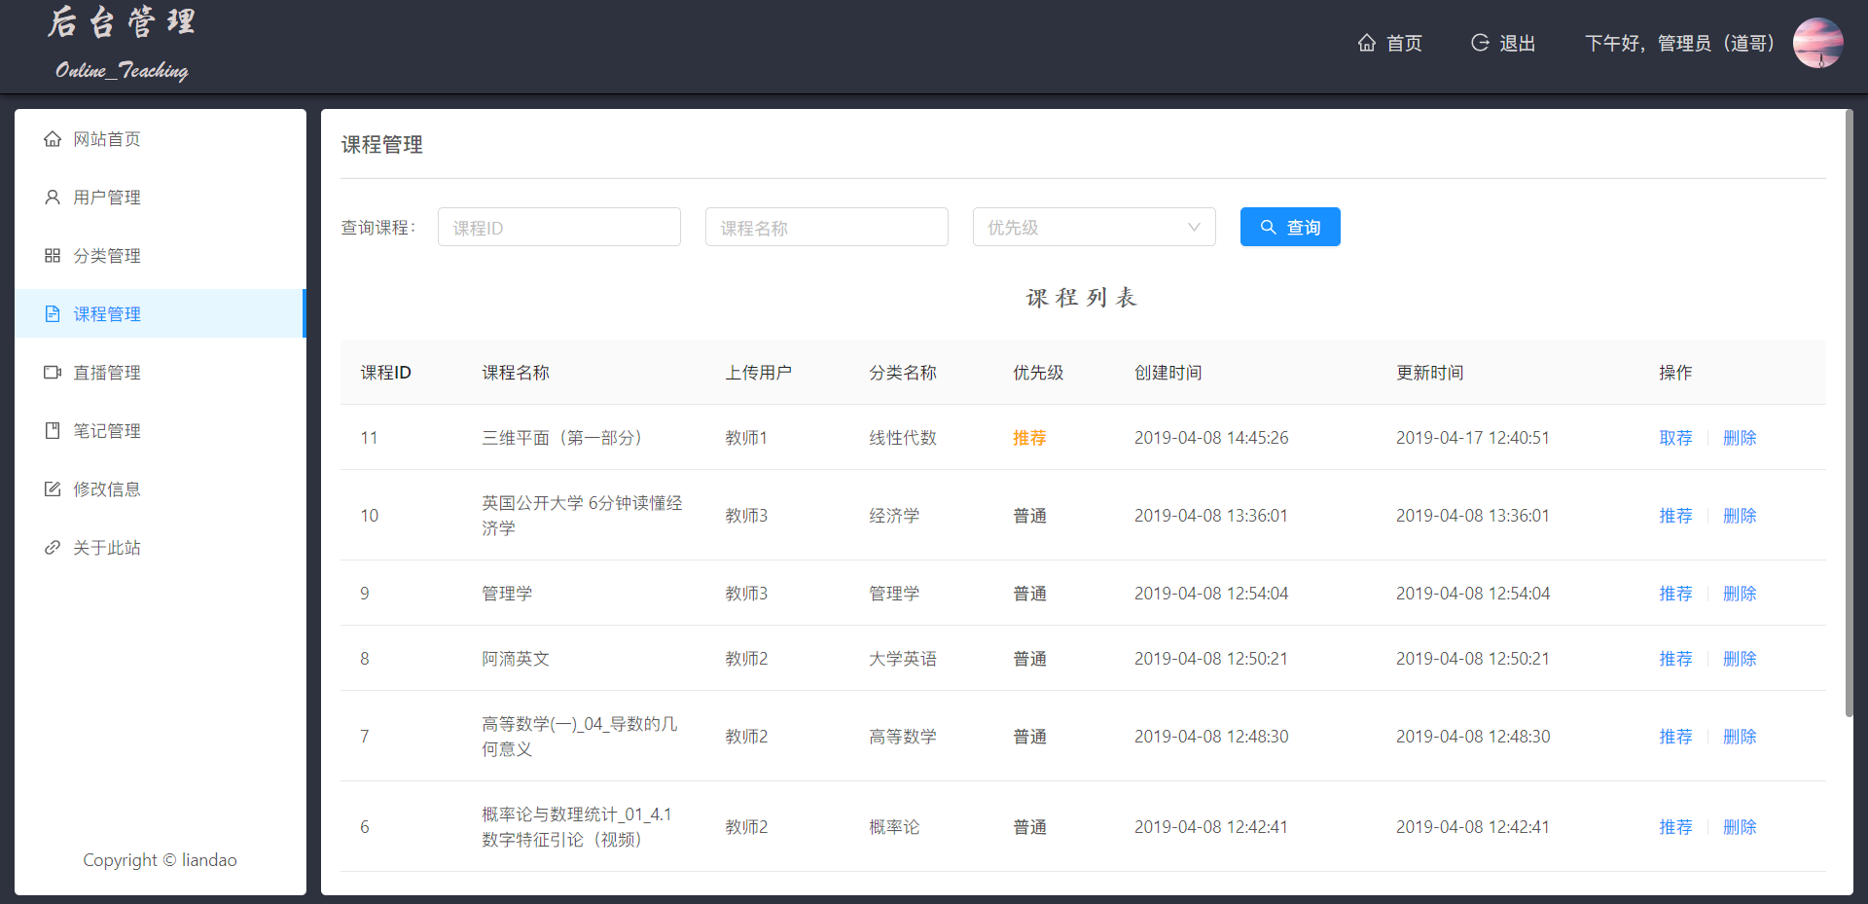Delete course 11 三维平面
The height and width of the screenshot is (904, 1868).
(1740, 438)
